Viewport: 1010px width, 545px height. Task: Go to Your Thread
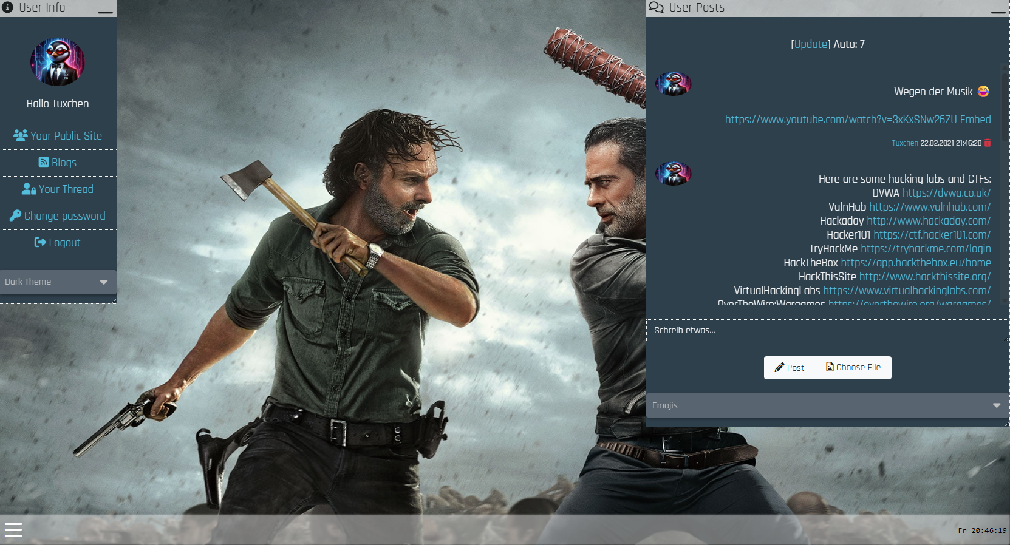(x=58, y=189)
